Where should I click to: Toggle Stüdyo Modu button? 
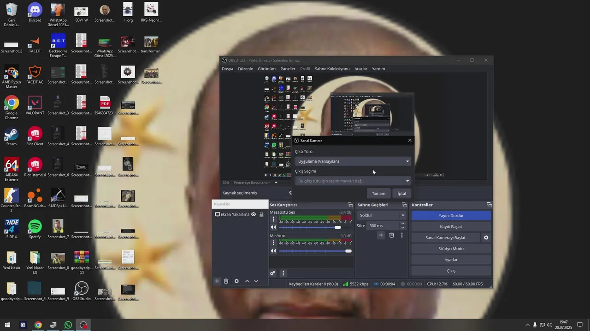(451, 249)
